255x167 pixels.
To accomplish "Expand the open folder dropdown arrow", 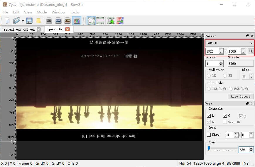I will pos(23,21).
